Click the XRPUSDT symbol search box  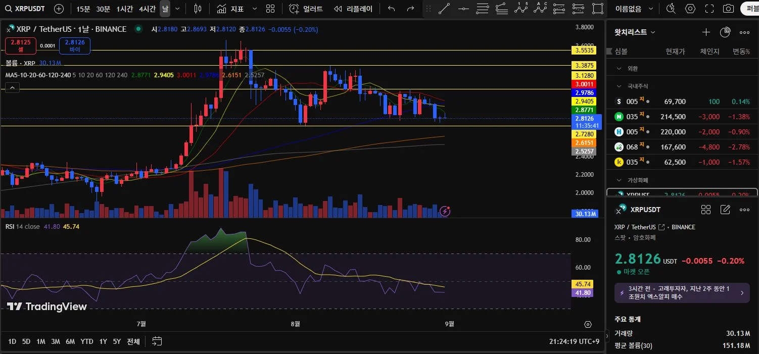coord(25,9)
